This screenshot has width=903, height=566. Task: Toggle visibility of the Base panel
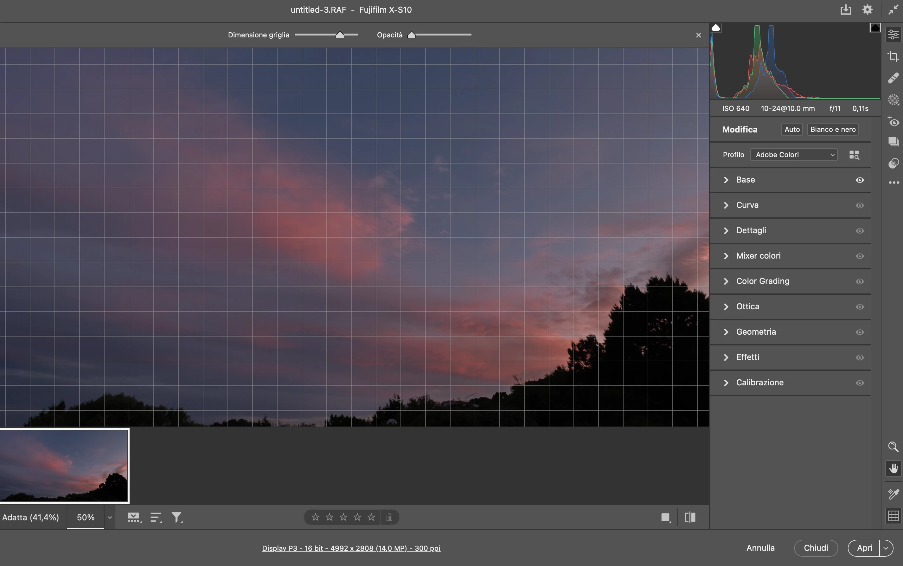(860, 180)
